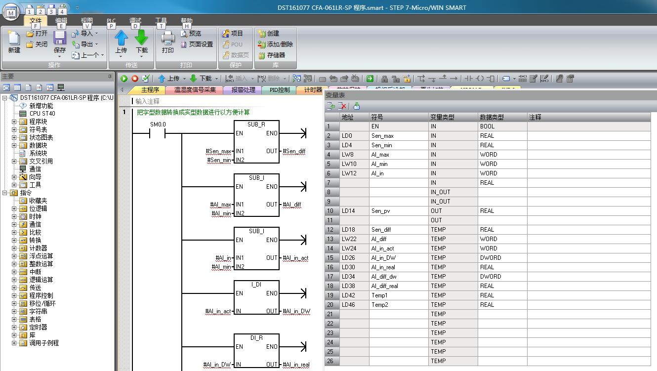Expand the 程序块 tree node
Screen dimensions: 657x371
click(x=14, y=122)
